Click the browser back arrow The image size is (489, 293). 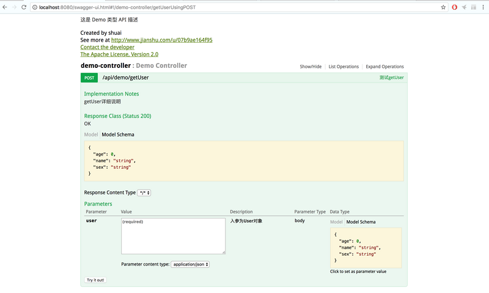tap(5, 7)
